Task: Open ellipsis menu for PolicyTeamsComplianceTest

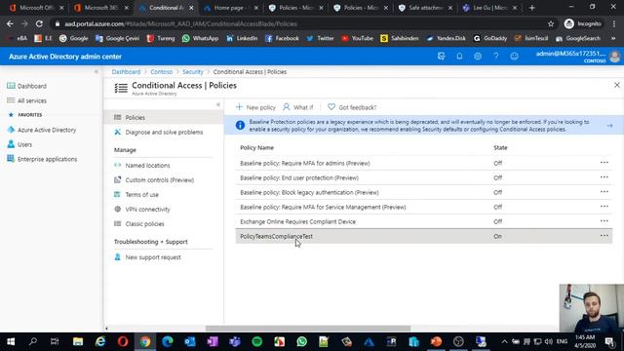Action: tap(604, 236)
